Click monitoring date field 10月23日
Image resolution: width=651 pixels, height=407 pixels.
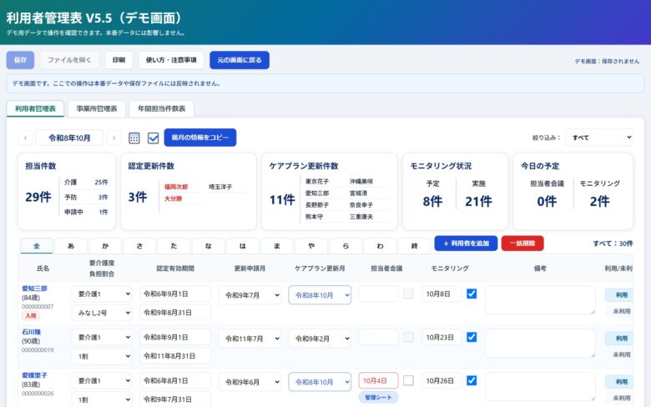click(x=442, y=337)
